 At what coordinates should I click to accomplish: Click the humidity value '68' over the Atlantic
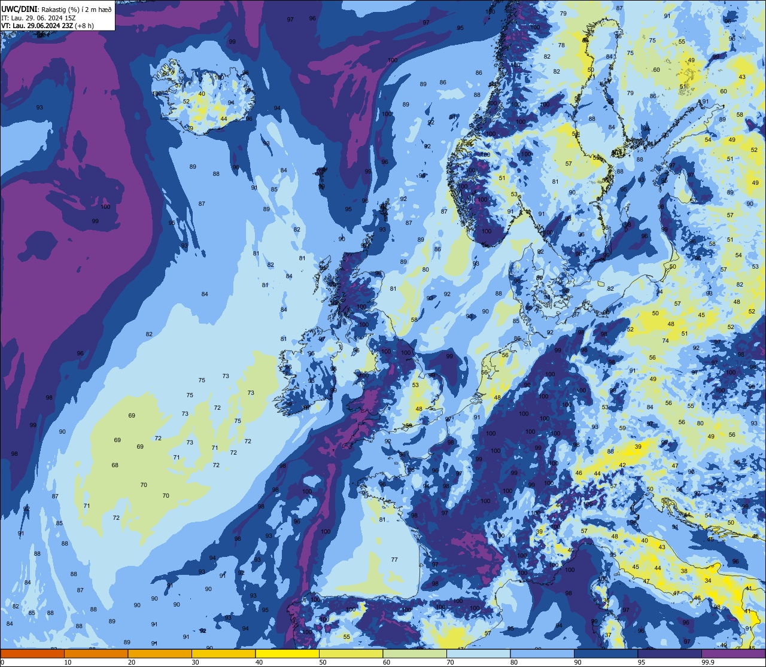(115, 465)
